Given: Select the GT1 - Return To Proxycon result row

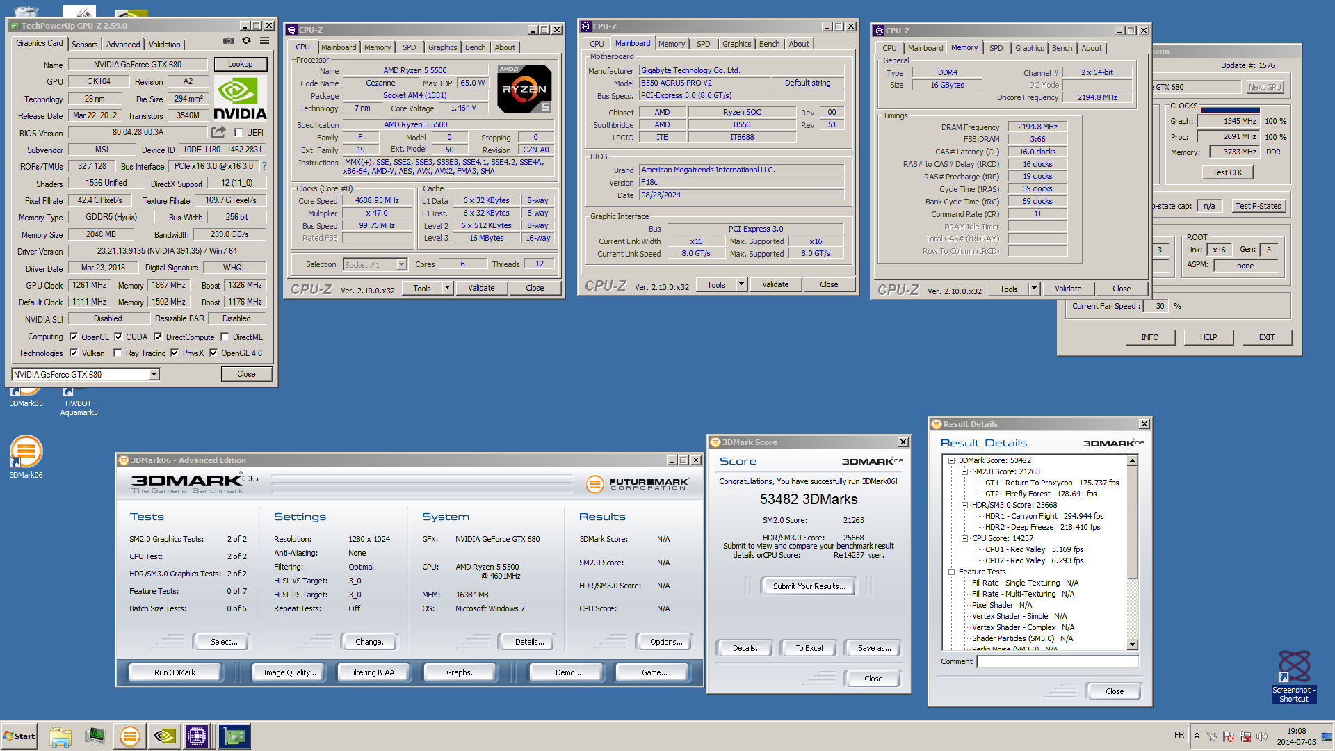Looking at the screenshot, I should pos(1051,483).
